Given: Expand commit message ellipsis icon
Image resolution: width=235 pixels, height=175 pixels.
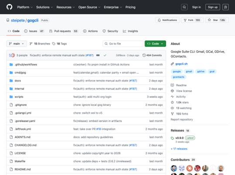Looking at the screenshot, I should coord(98,55).
